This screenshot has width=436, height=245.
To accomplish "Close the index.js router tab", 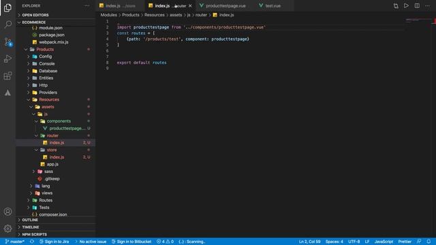I will pos(190,6).
